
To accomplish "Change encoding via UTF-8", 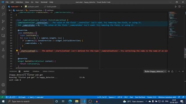I will pos(120,97).
